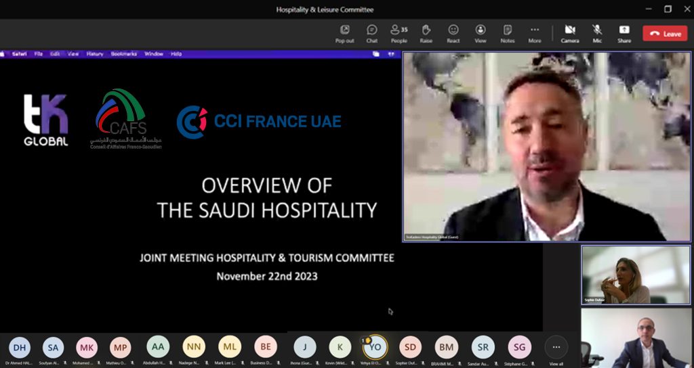Viewport: 694px width, 368px height.
Task: Open View menu in shared Safari menu bar
Action: point(73,54)
